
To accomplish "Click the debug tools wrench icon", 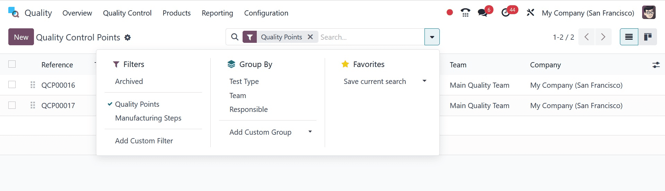I will click(x=530, y=13).
